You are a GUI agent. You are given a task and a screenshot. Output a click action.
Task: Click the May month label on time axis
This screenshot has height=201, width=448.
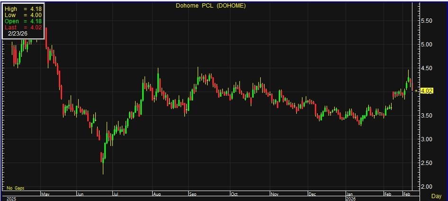(x=46, y=194)
